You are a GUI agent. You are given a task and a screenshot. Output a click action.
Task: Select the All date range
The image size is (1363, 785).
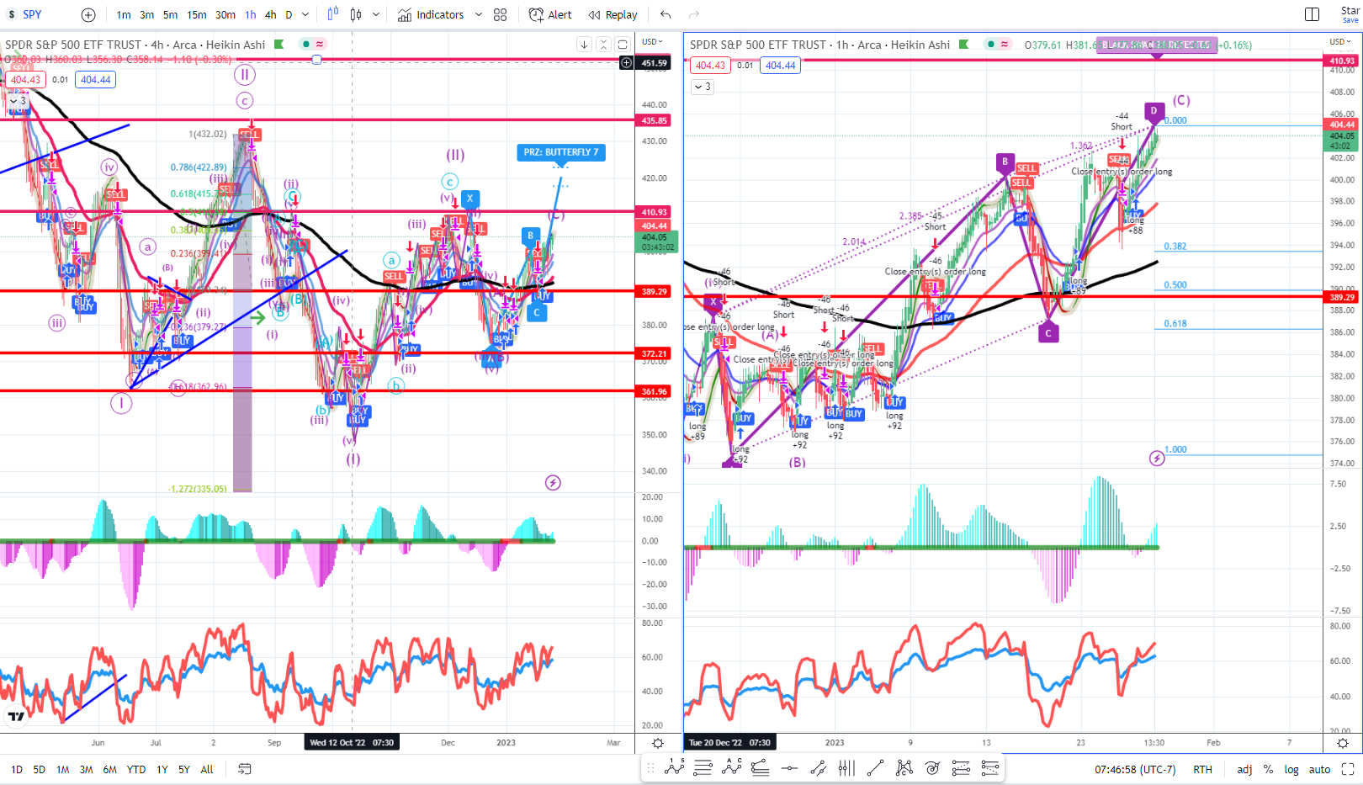[207, 769]
